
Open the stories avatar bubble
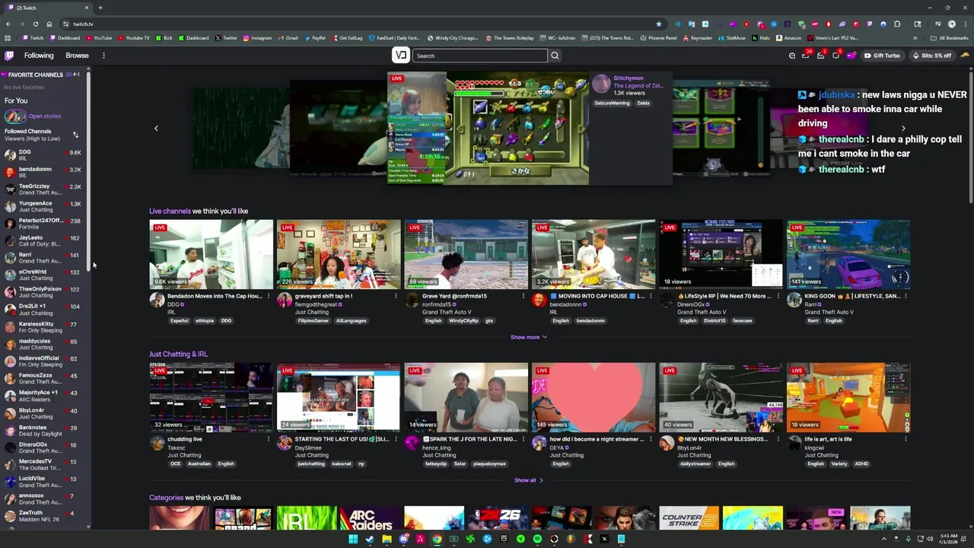coord(14,116)
